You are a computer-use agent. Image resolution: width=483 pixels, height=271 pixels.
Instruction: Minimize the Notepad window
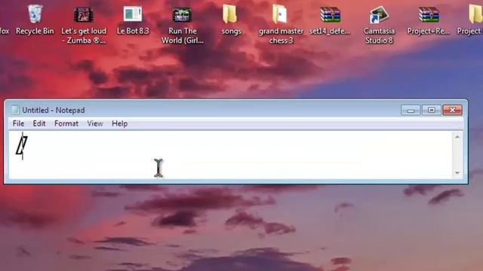pos(411,110)
